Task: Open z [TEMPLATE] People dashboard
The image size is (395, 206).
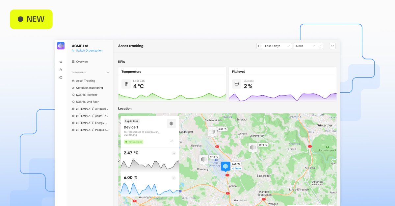Action: tap(90, 130)
